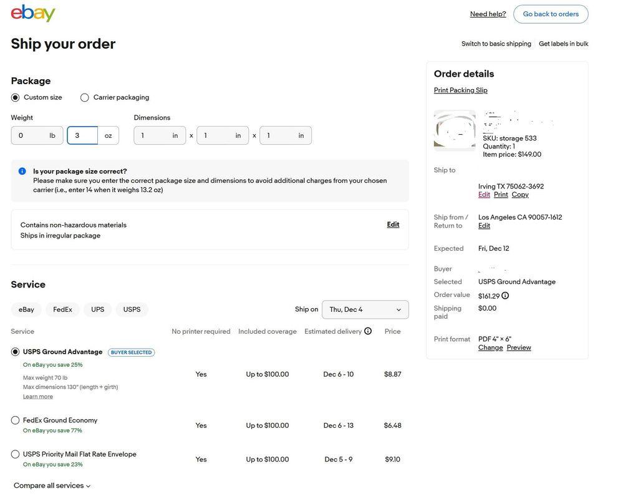
Task: Click the $9.10 price
Action: 392,459
